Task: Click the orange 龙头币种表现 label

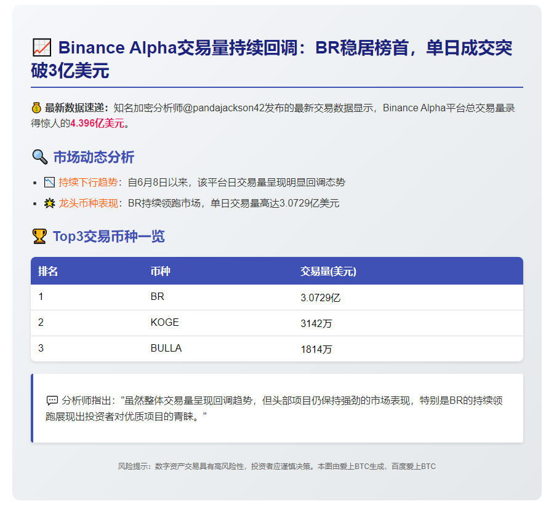Action: (x=88, y=203)
